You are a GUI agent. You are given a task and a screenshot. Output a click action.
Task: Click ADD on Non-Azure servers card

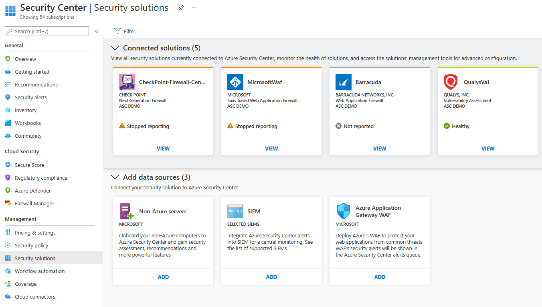pyautogui.click(x=163, y=277)
